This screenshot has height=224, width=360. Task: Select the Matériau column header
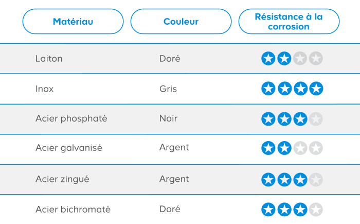pos(73,22)
